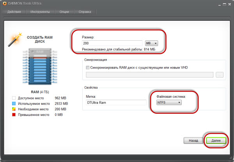Click the VHD path field under Синхронизация
This screenshot has height=162, width=234.
(149, 74)
